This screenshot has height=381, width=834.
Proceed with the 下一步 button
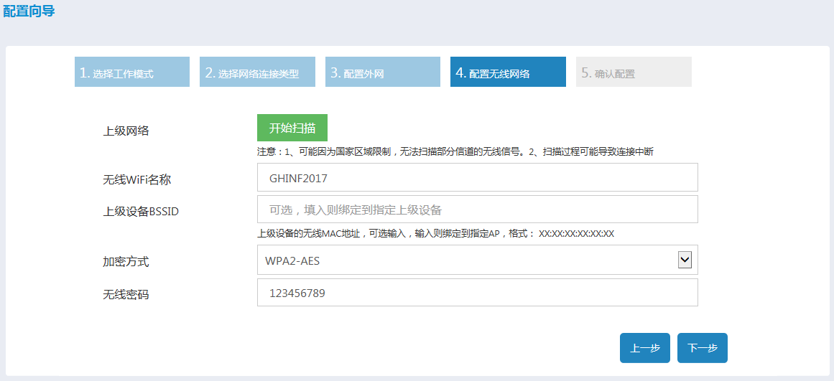pos(702,348)
